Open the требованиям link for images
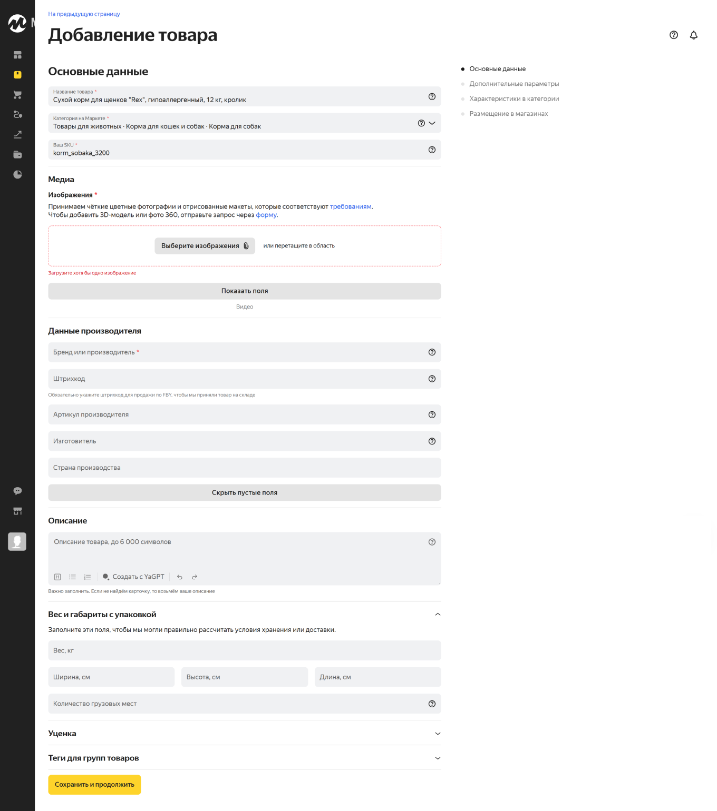 350,207
